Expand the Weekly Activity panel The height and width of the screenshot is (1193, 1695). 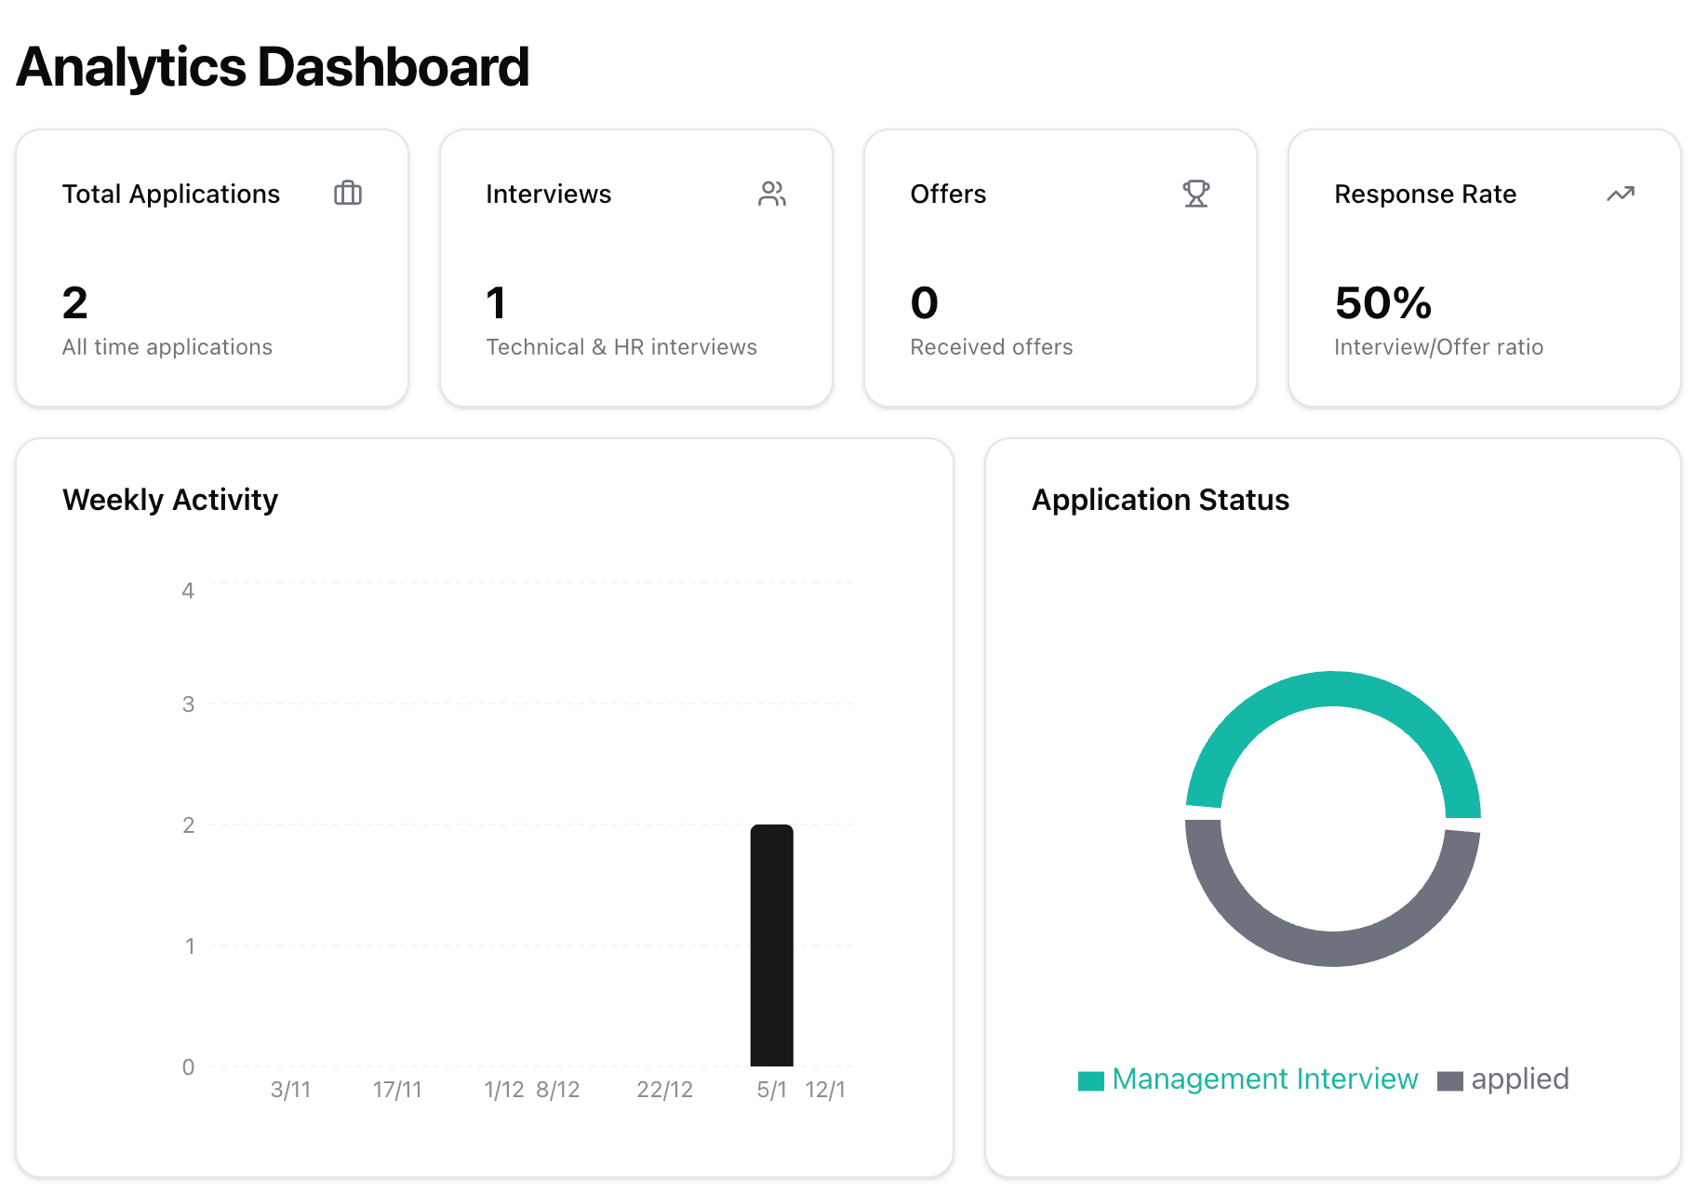click(485, 810)
